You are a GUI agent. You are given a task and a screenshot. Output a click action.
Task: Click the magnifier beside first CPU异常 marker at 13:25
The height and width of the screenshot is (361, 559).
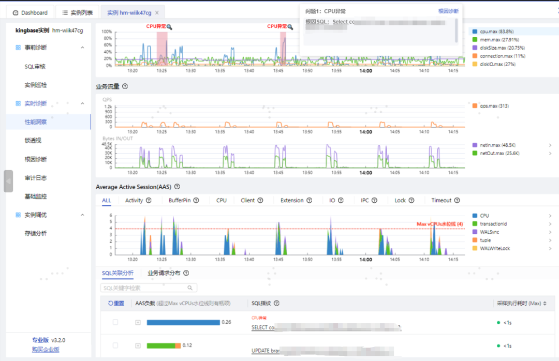click(x=169, y=27)
